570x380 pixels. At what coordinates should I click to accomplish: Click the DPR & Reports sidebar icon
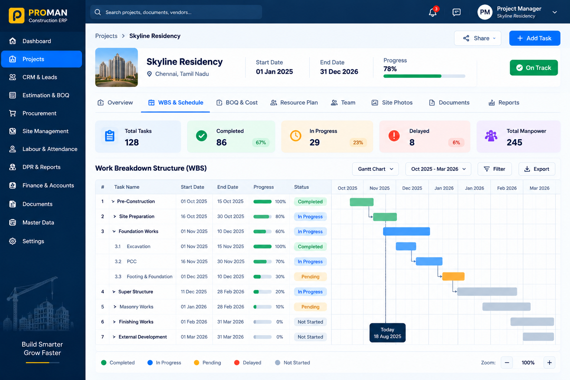click(13, 167)
